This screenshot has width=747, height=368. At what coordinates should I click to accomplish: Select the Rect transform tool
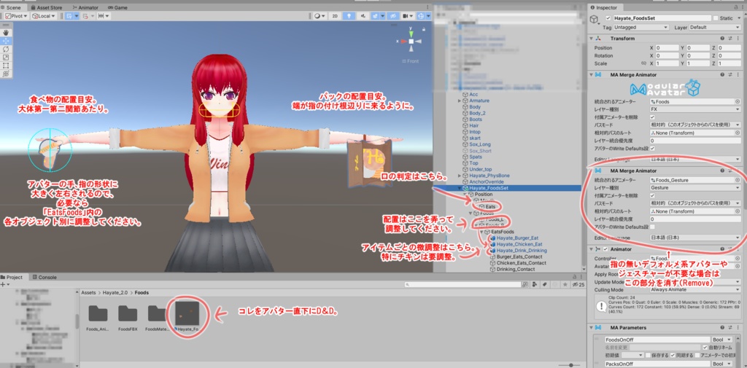tap(6, 66)
